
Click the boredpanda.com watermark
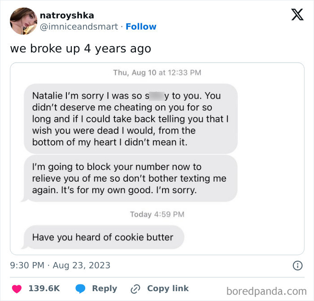pyautogui.click(x=266, y=291)
